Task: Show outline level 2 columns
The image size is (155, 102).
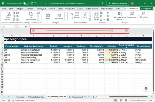Action: click(x=2, y=33)
